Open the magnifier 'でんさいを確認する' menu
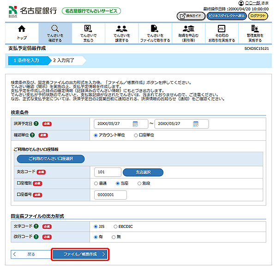Image resolution: width=277 pixels, height=268 pixels. (55, 33)
